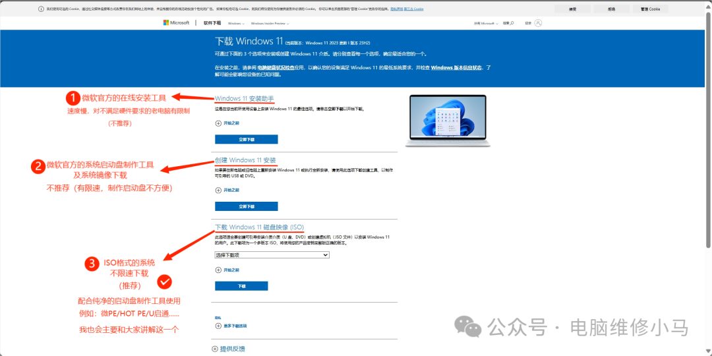
Task: Click Windows 11 laptop image
Action: tap(448, 121)
